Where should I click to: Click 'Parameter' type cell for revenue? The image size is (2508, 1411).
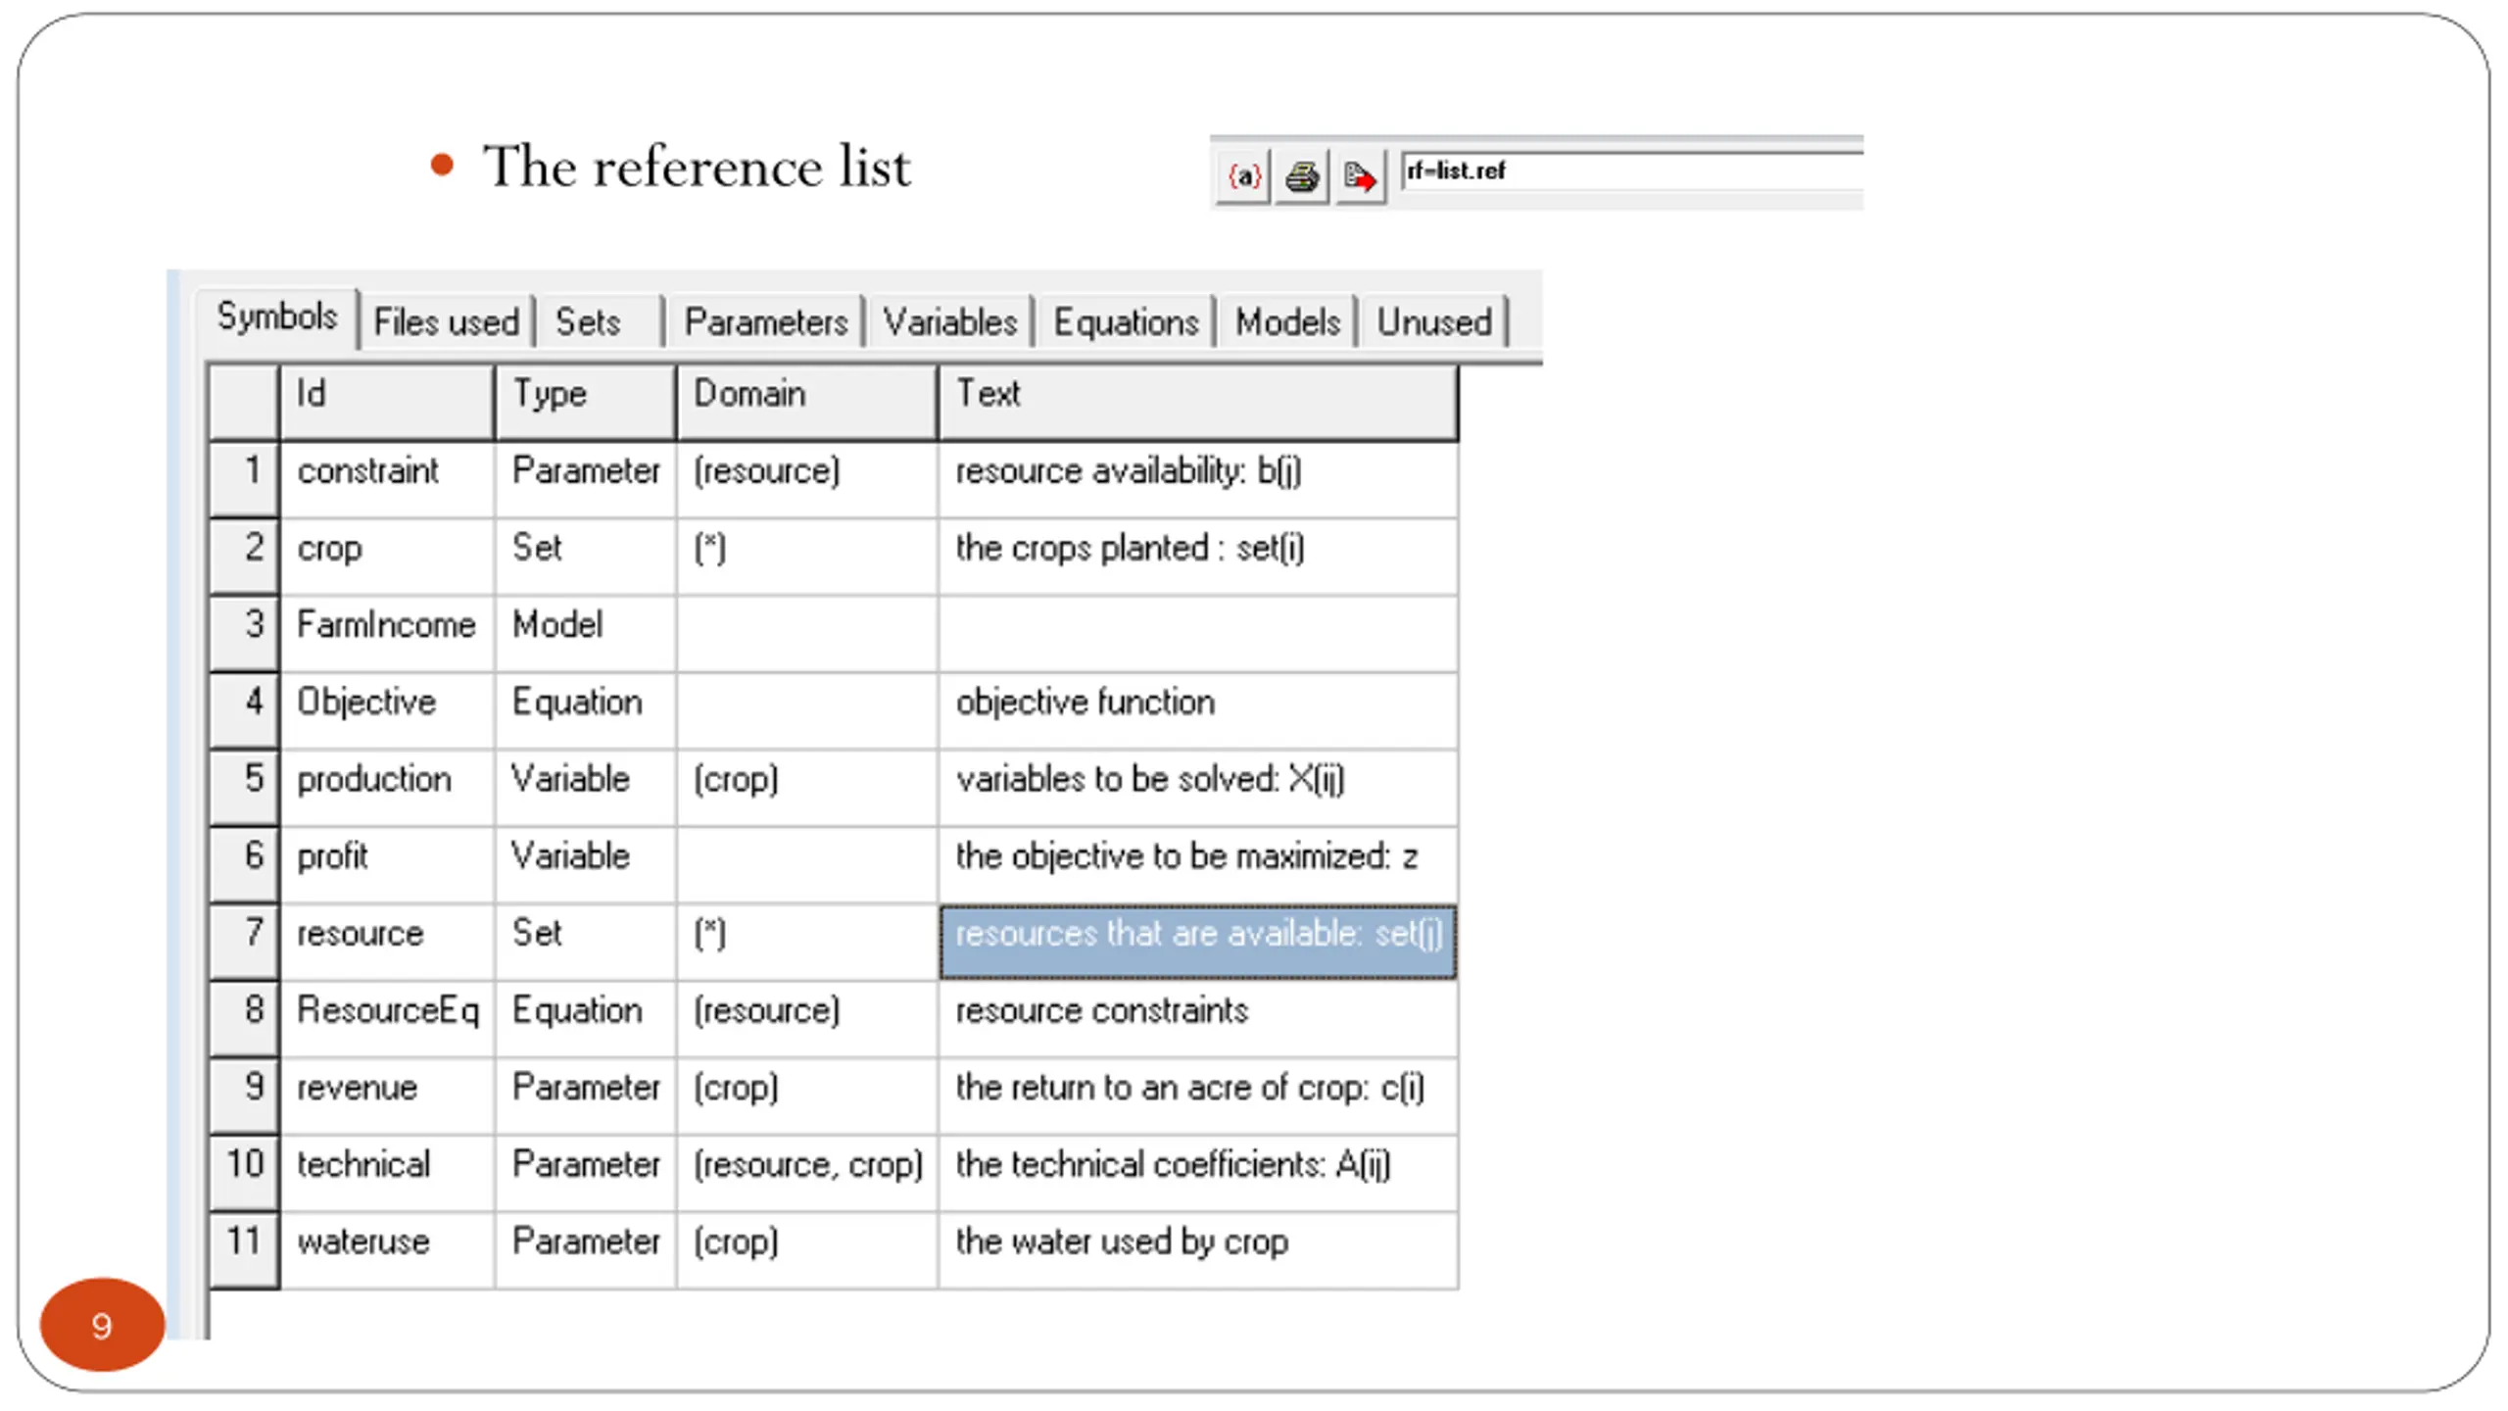(586, 1095)
